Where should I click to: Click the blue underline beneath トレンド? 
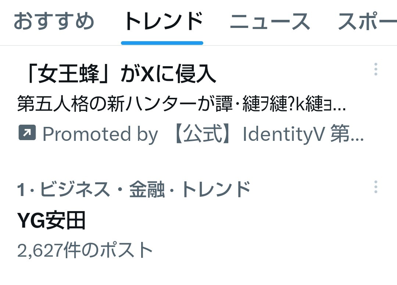162,43
